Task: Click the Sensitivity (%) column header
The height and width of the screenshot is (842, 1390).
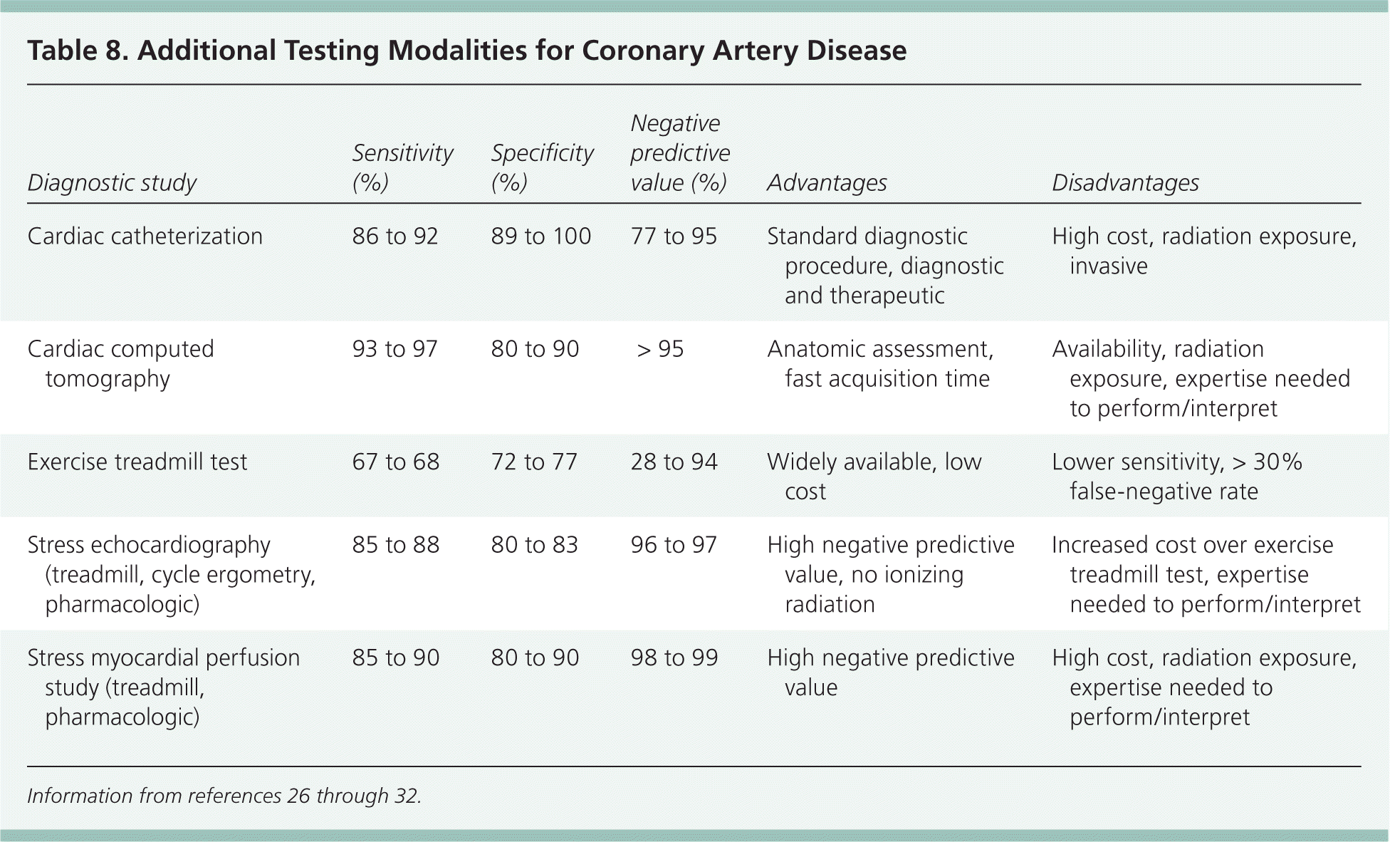Action: pos(402,167)
